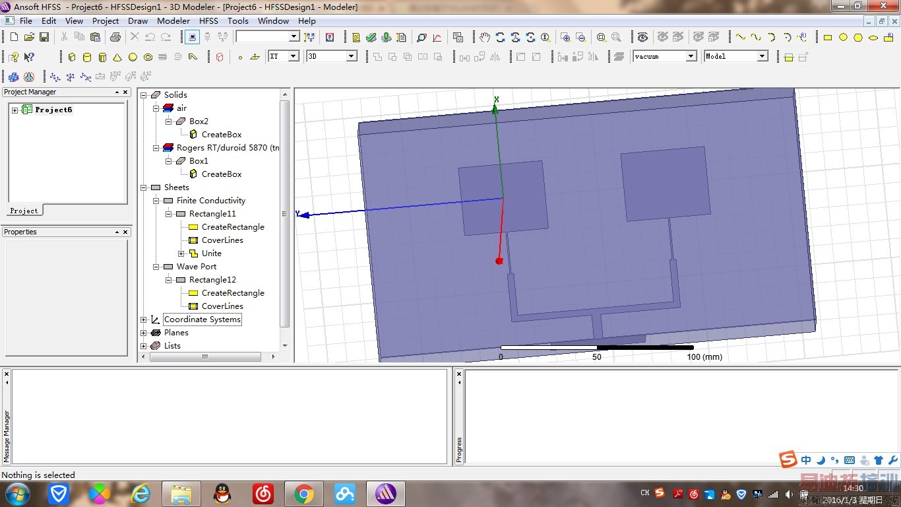901x507 pixels.
Task: Open the vacuum material dropdown
Action: tap(691, 57)
